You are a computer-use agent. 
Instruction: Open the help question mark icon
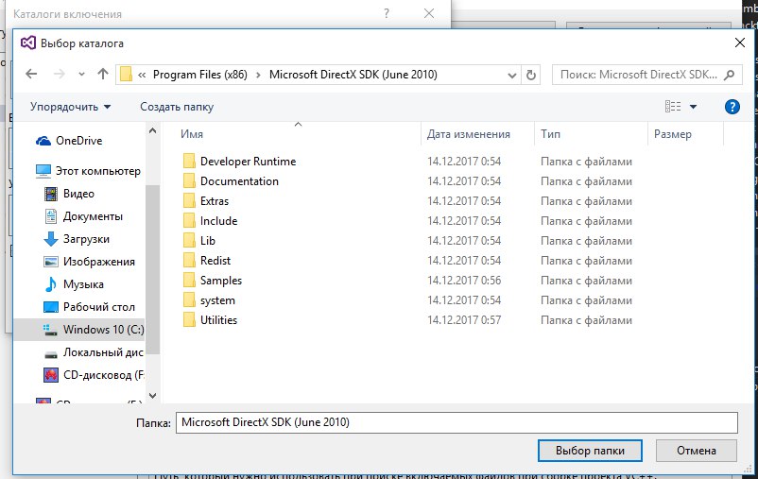(731, 107)
